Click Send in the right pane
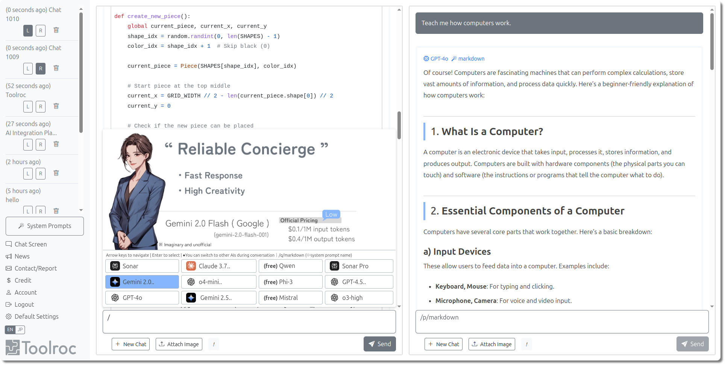The height and width of the screenshot is (365, 725). pyautogui.click(x=693, y=344)
